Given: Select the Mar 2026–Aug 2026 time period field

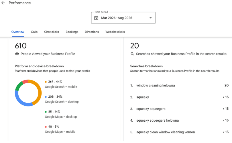Looking at the screenshot, I should point(123,18).
